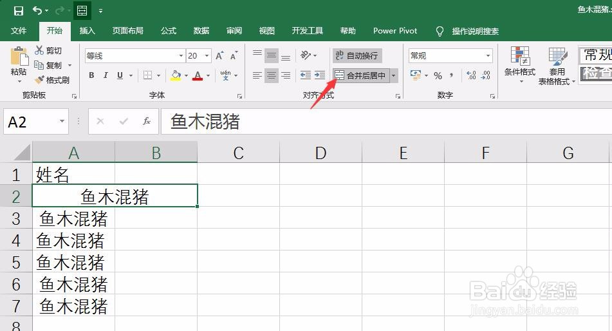The image size is (612, 331).
Task: Apply percent style
Action: (x=438, y=75)
